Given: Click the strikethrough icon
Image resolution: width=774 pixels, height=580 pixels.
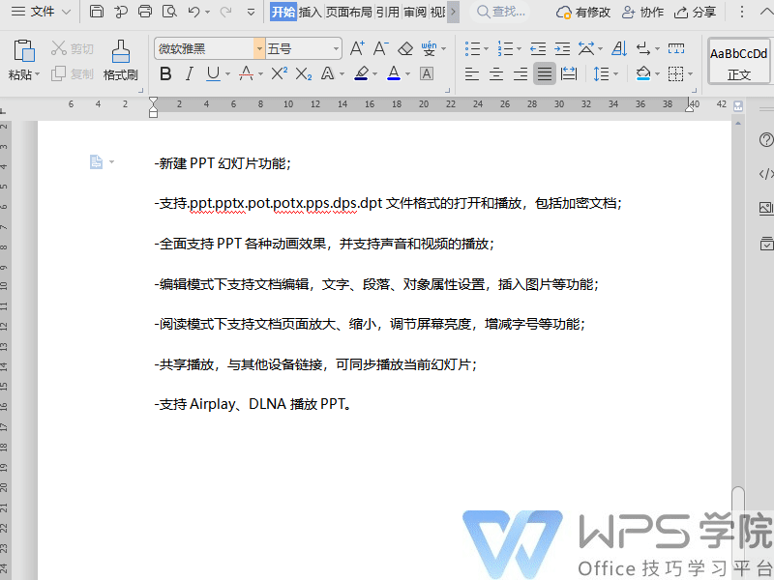Looking at the screenshot, I should point(245,73).
